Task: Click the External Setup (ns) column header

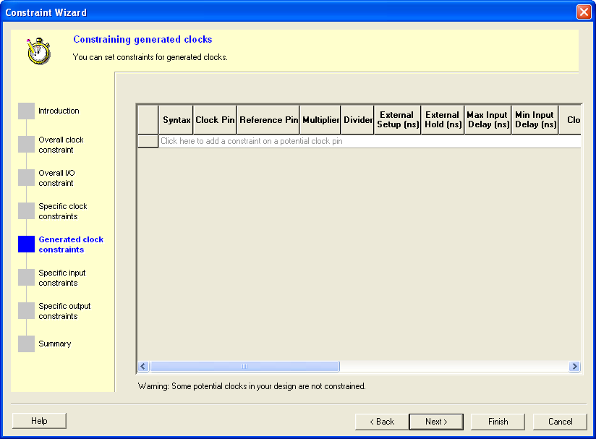Action: (398, 120)
